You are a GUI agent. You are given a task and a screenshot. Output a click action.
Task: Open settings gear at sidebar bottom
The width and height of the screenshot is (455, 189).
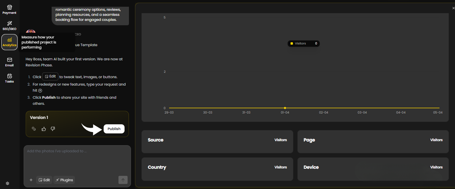click(x=7, y=184)
